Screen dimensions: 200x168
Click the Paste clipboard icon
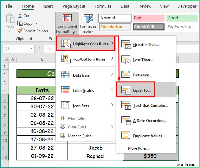point(10,18)
